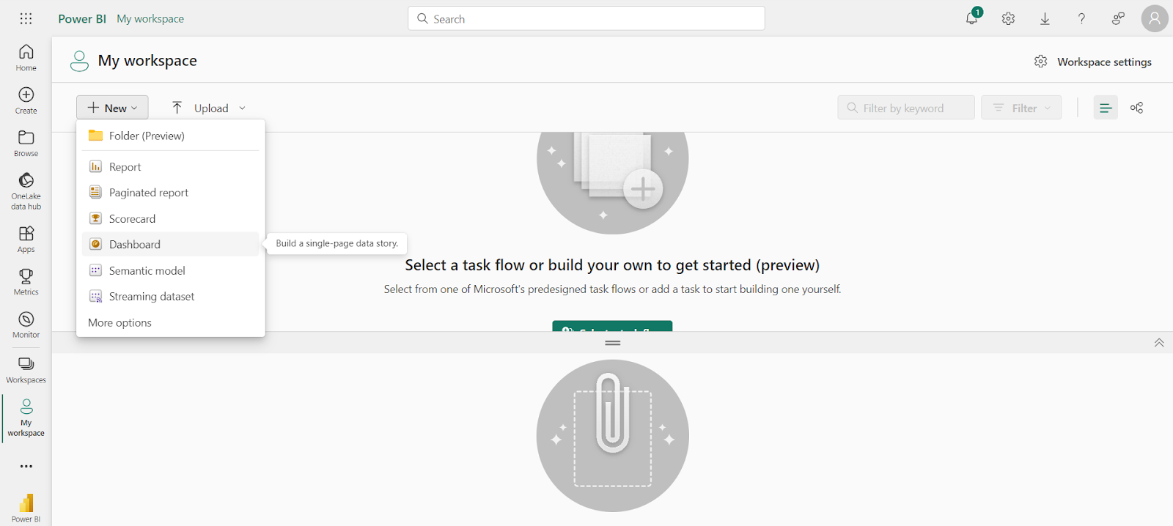Click the feedback icon in top bar

coord(1118,18)
